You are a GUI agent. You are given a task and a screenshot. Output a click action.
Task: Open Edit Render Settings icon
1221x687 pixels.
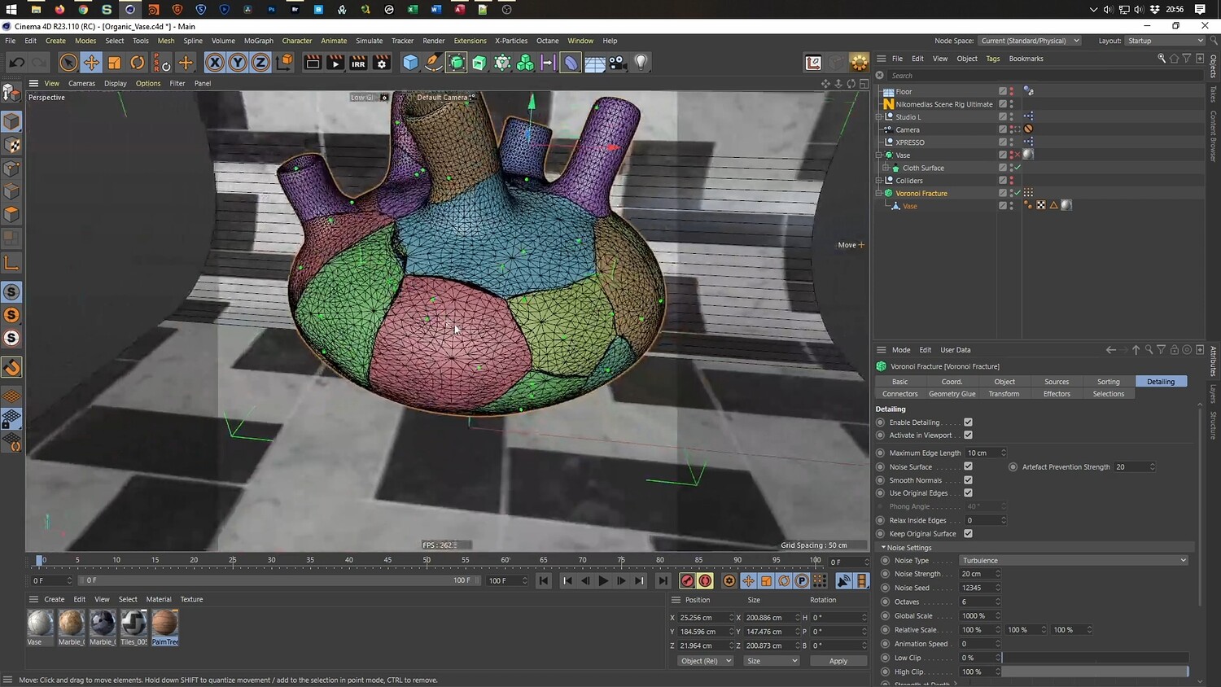(381, 63)
